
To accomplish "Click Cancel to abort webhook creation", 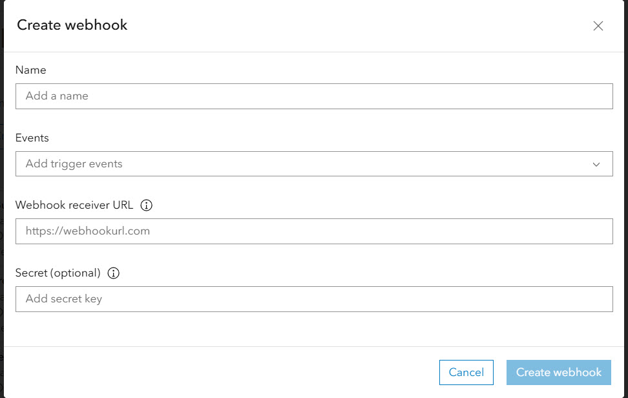I will (466, 372).
